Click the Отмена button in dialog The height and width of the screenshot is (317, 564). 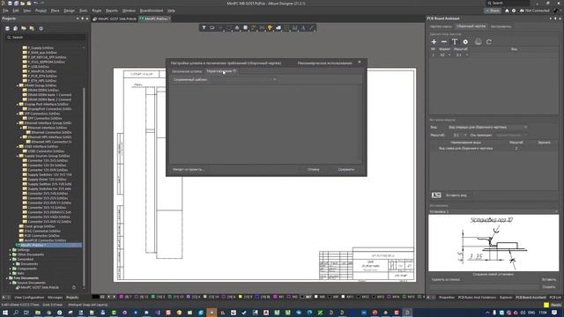314,169
